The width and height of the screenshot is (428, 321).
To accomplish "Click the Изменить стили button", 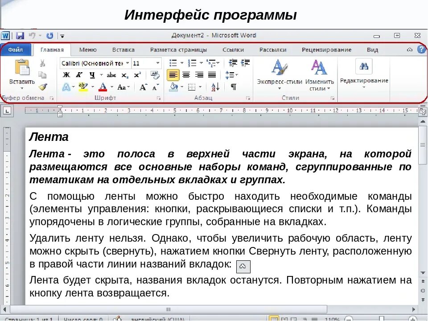I will click(x=319, y=74).
